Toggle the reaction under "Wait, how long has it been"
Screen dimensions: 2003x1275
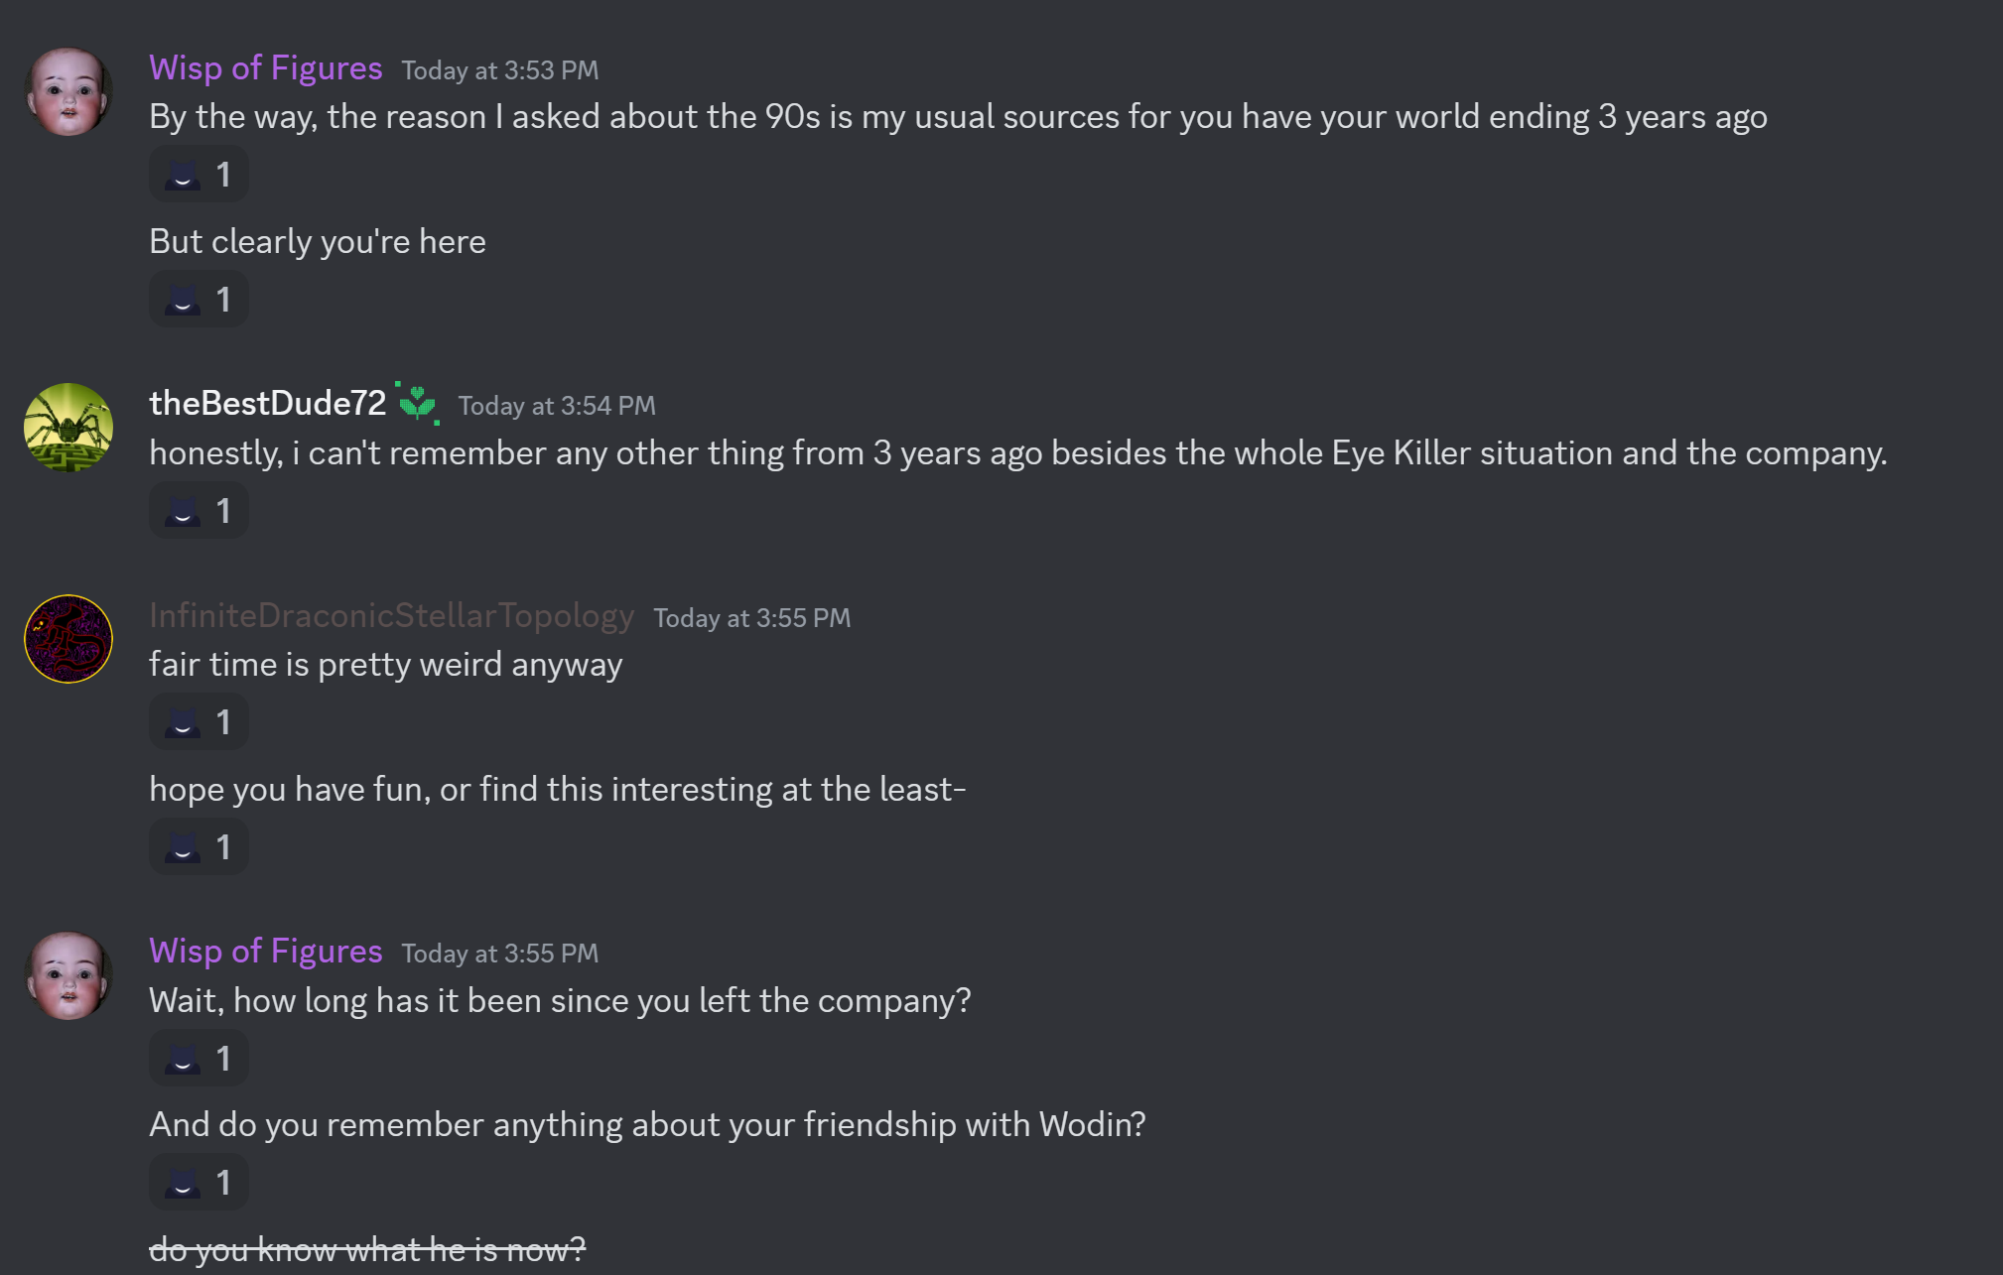pyautogui.click(x=199, y=1059)
